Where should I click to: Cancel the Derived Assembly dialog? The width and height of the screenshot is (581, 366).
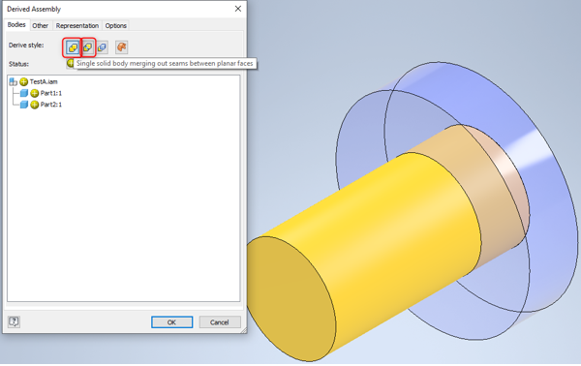[x=220, y=322]
